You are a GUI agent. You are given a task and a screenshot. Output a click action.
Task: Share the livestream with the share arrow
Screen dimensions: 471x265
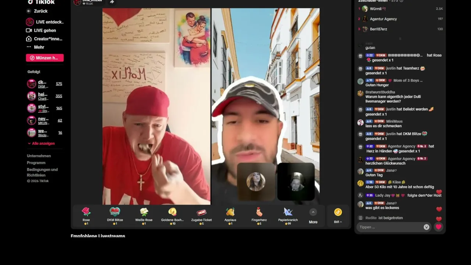(x=112, y=2)
